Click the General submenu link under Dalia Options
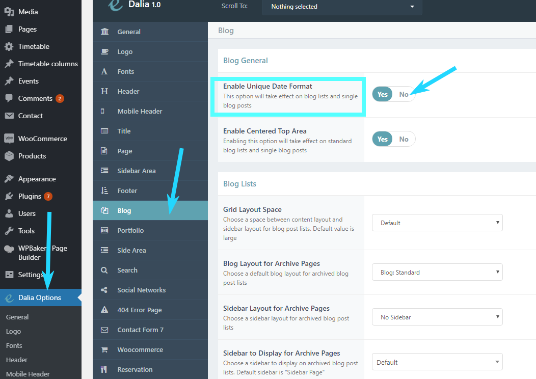This screenshot has width=536, height=379. [17, 317]
